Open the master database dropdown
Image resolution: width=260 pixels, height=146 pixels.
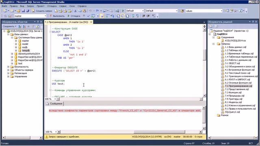coord(45,16)
